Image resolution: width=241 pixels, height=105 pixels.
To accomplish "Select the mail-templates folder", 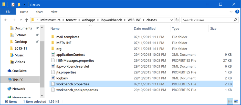I will coord(68,37).
